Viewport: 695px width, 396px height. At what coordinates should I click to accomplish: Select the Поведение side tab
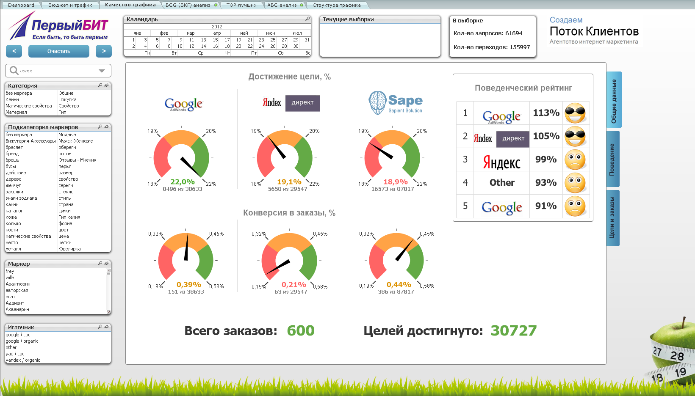click(612, 159)
